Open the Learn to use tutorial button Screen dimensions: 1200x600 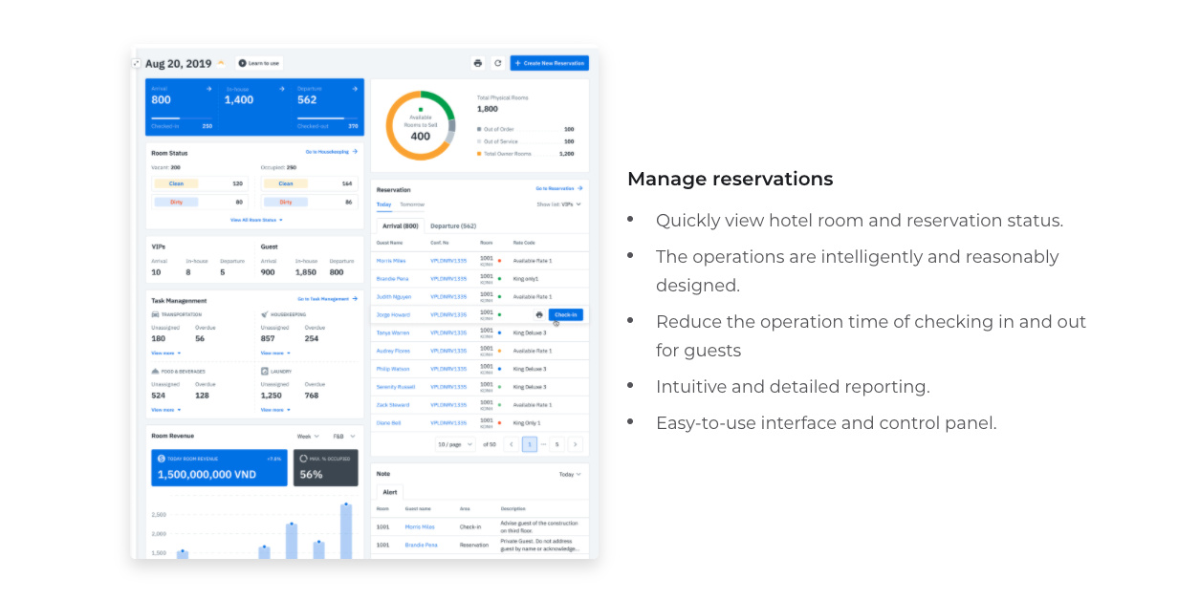click(x=259, y=63)
